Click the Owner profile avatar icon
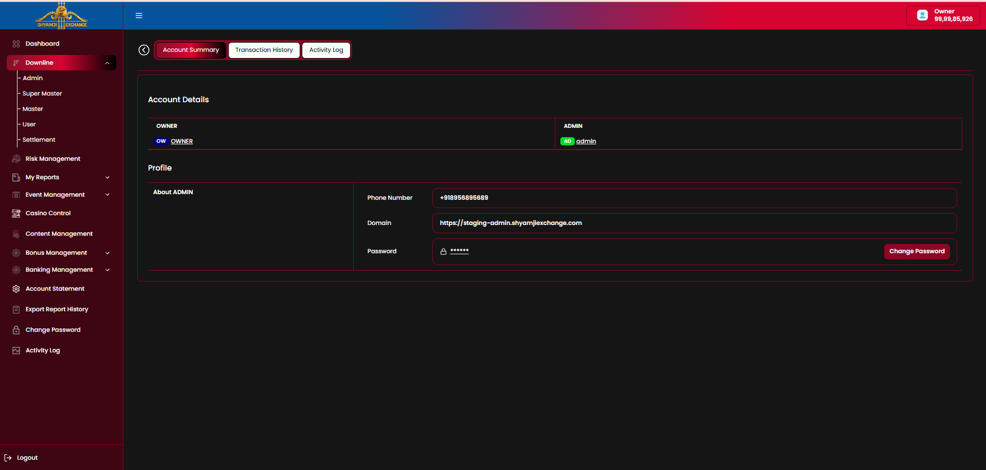 [x=922, y=15]
